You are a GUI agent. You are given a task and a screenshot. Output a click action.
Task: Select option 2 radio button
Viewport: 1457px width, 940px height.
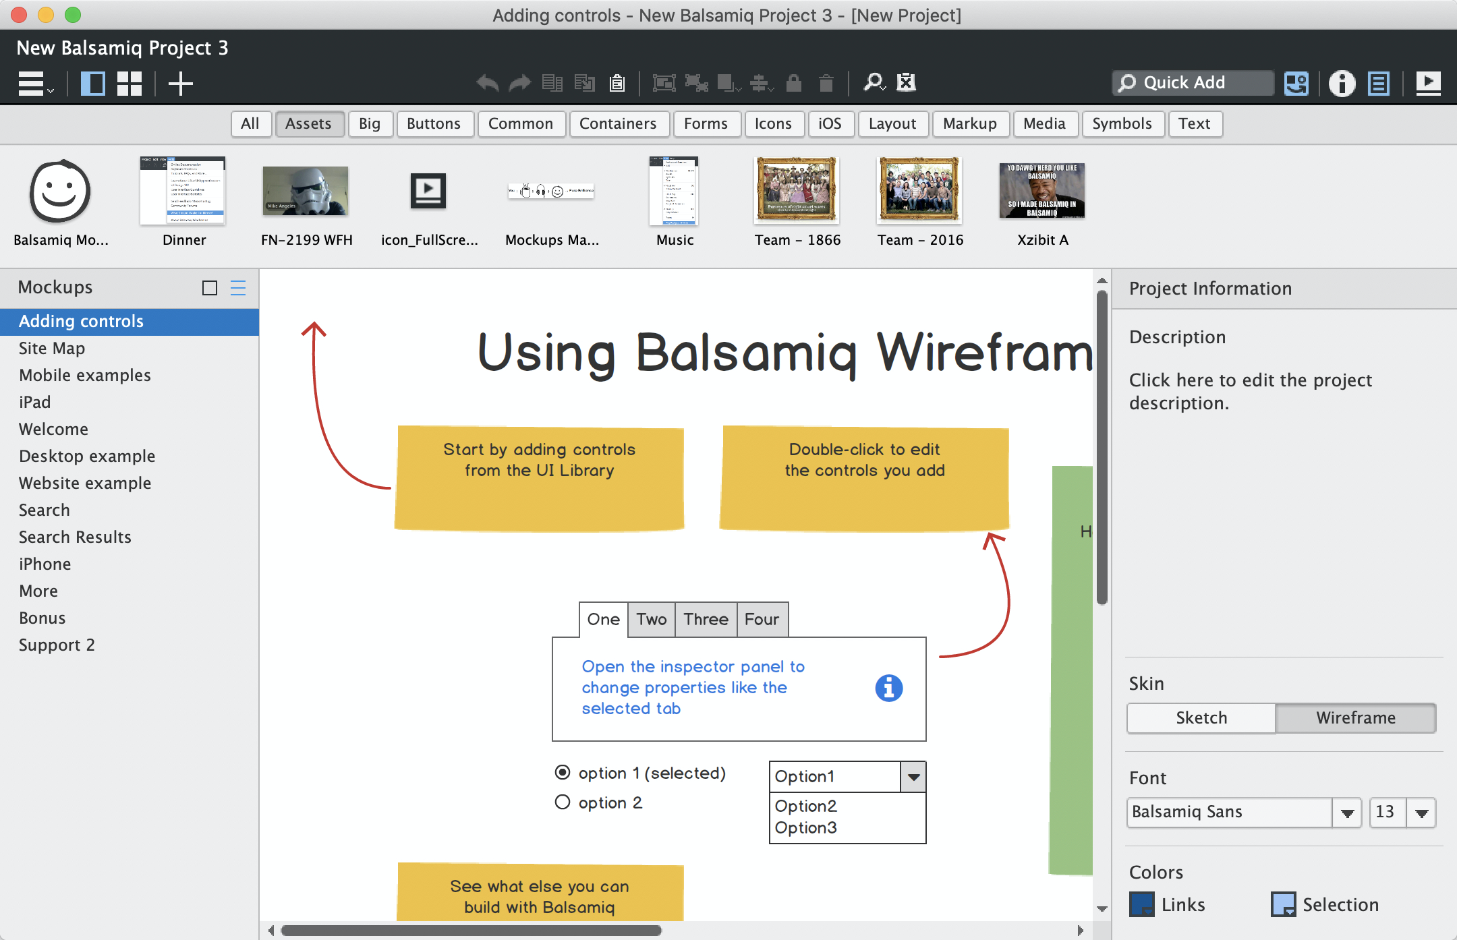click(x=563, y=802)
